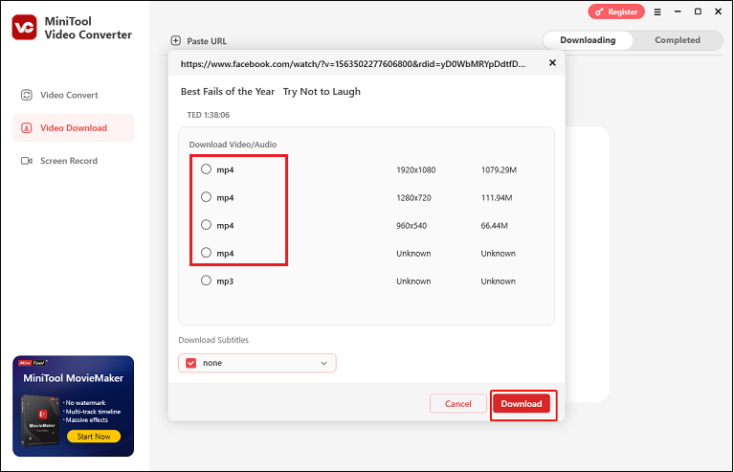The image size is (734, 472).
Task: Open the hamburger menu icon
Action: point(657,12)
